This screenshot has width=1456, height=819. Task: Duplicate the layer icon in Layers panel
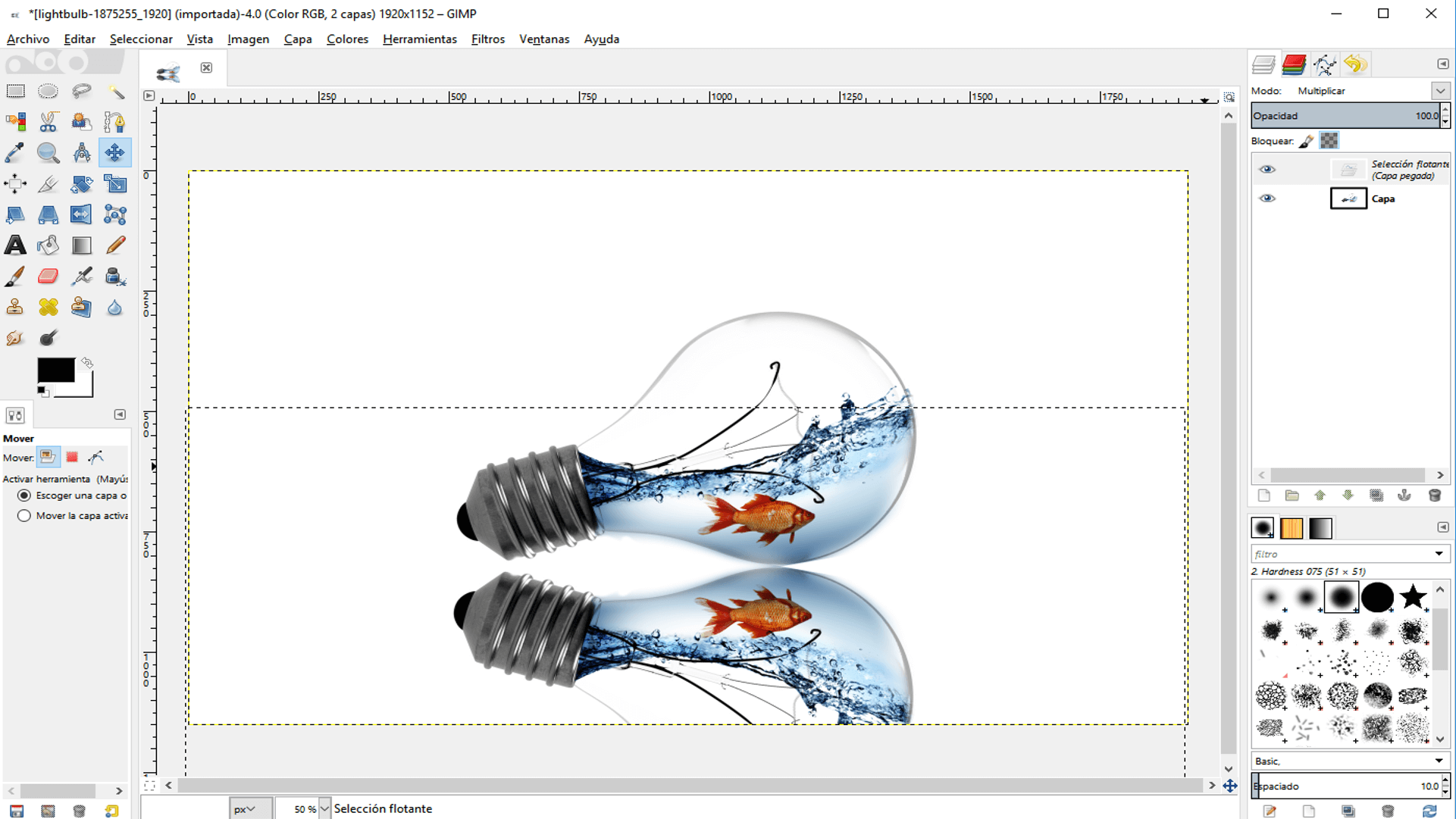point(1376,495)
